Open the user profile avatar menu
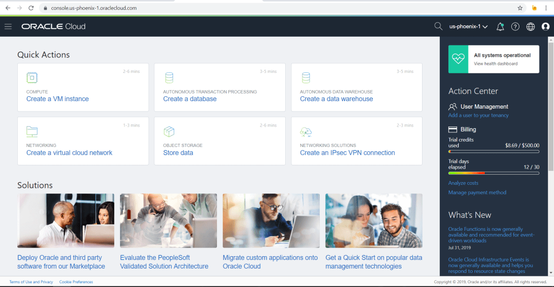Image resolution: width=554 pixels, height=287 pixels. [545, 26]
